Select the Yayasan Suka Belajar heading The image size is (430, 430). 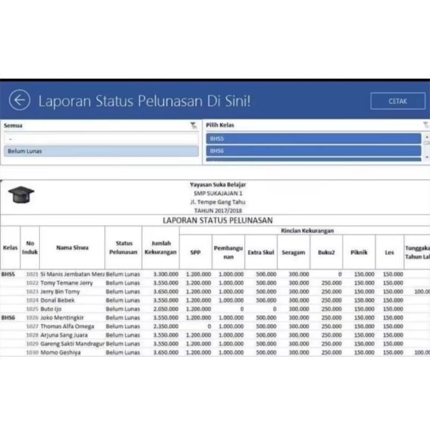218,184
